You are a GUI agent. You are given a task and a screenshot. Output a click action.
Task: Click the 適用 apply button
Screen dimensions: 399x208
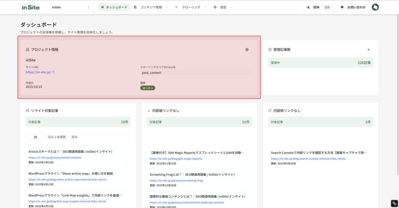click(74, 137)
